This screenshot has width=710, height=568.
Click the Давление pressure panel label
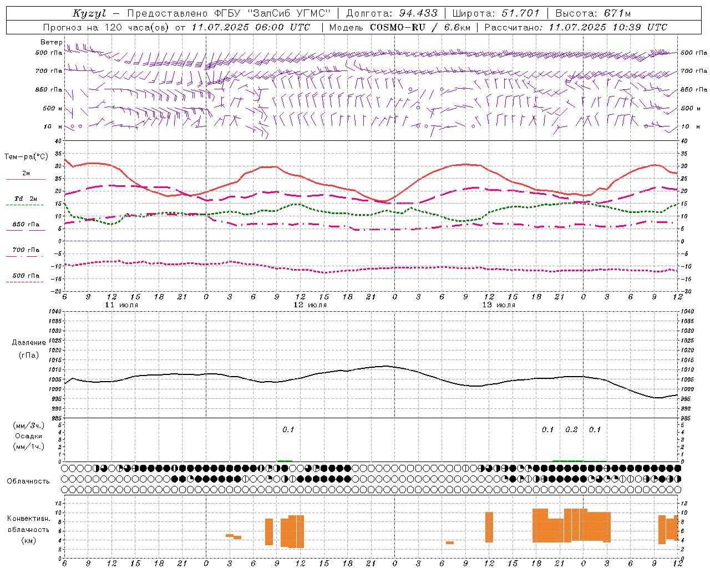pos(29,343)
